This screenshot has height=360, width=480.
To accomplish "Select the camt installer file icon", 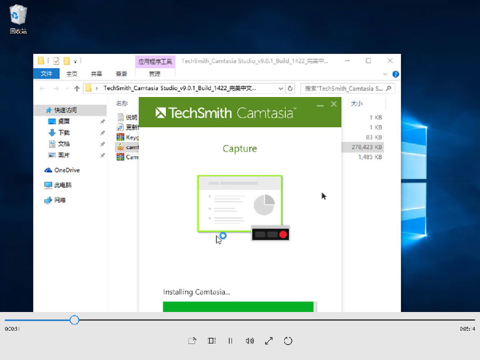I will (121, 147).
